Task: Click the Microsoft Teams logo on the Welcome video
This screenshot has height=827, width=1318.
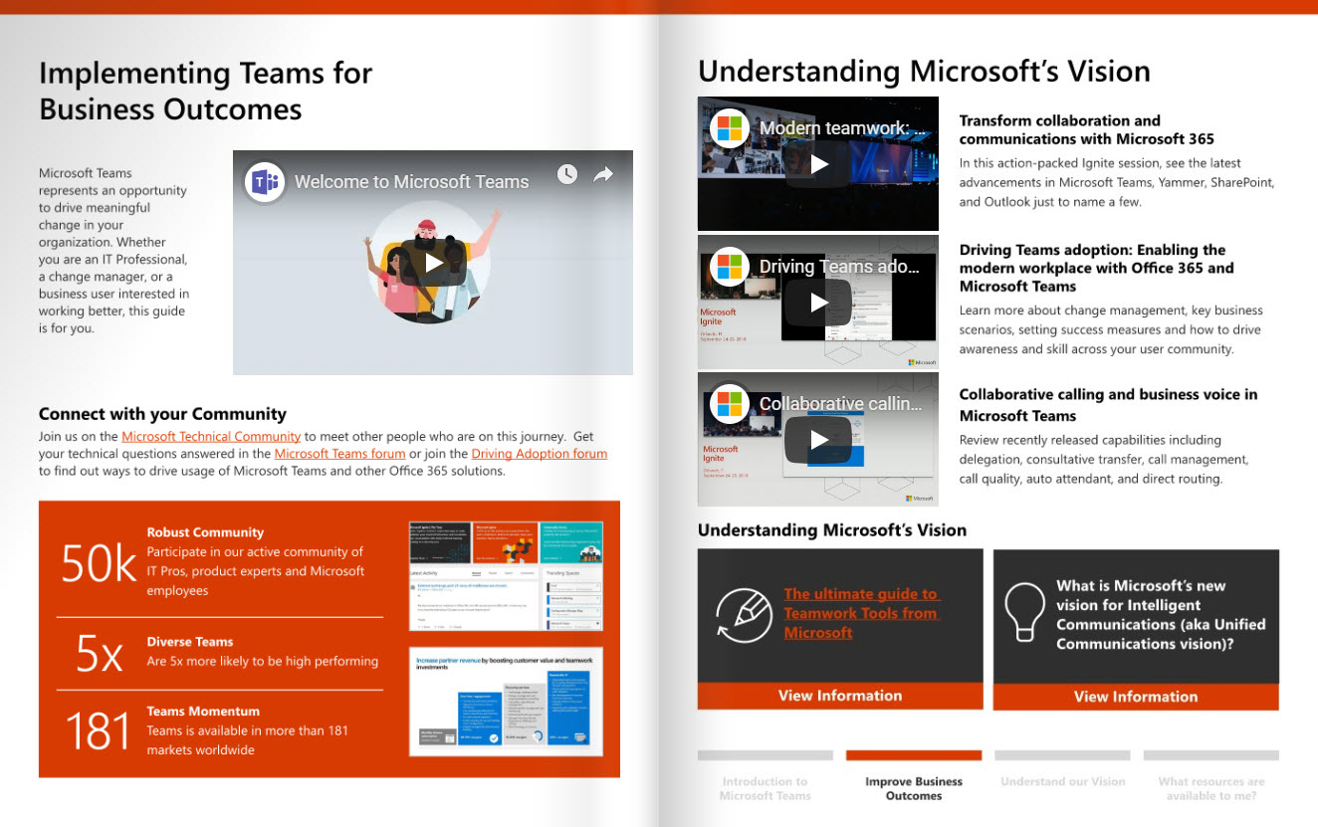Action: (x=265, y=181)
